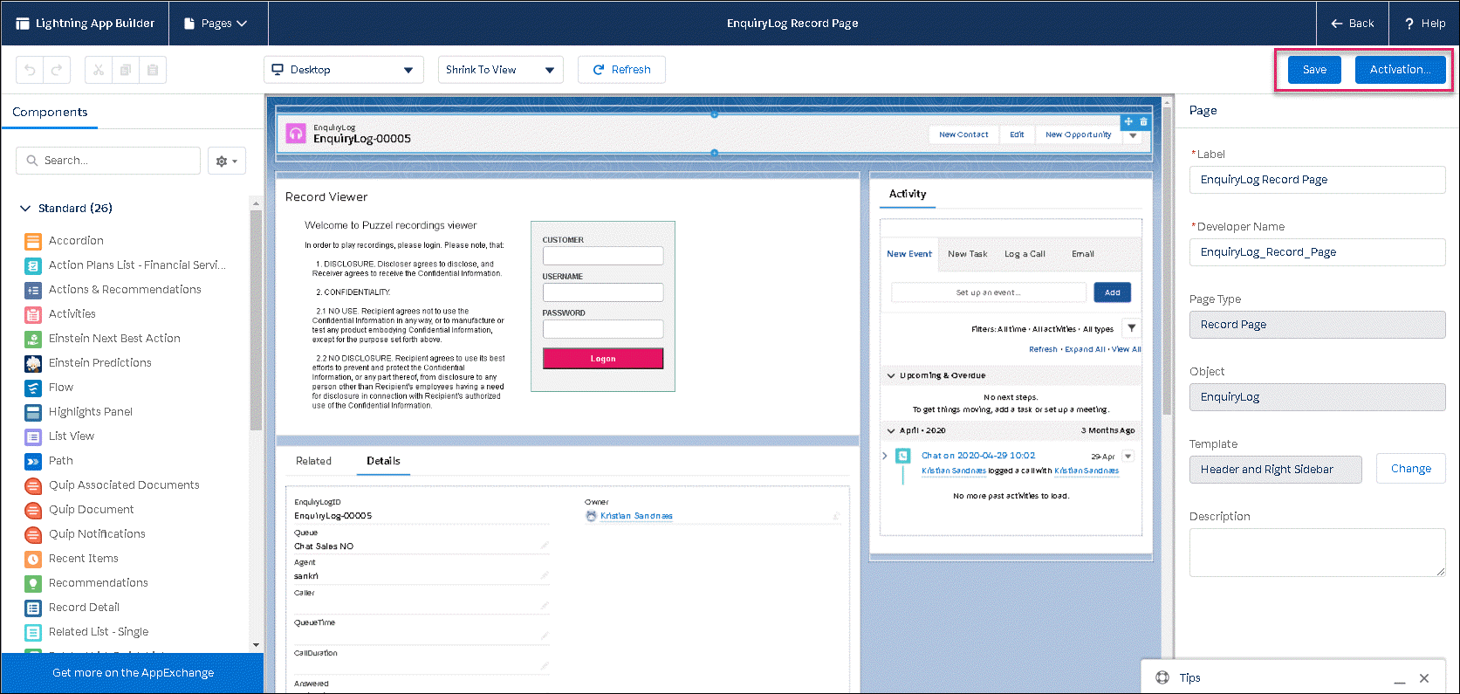1460x694 pixels.
Task: Click the Cut scissors icon
Action: tap(99, 70)
